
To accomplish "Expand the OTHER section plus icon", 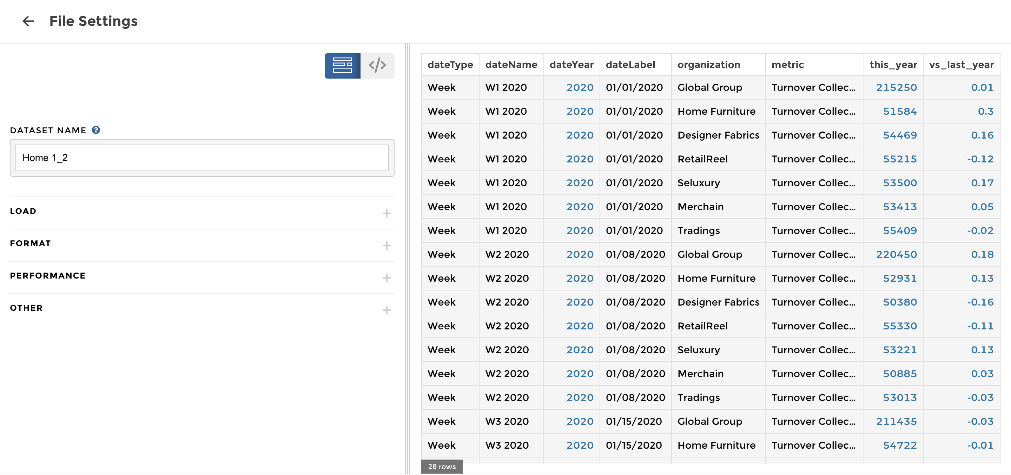I will click(386, 310).
